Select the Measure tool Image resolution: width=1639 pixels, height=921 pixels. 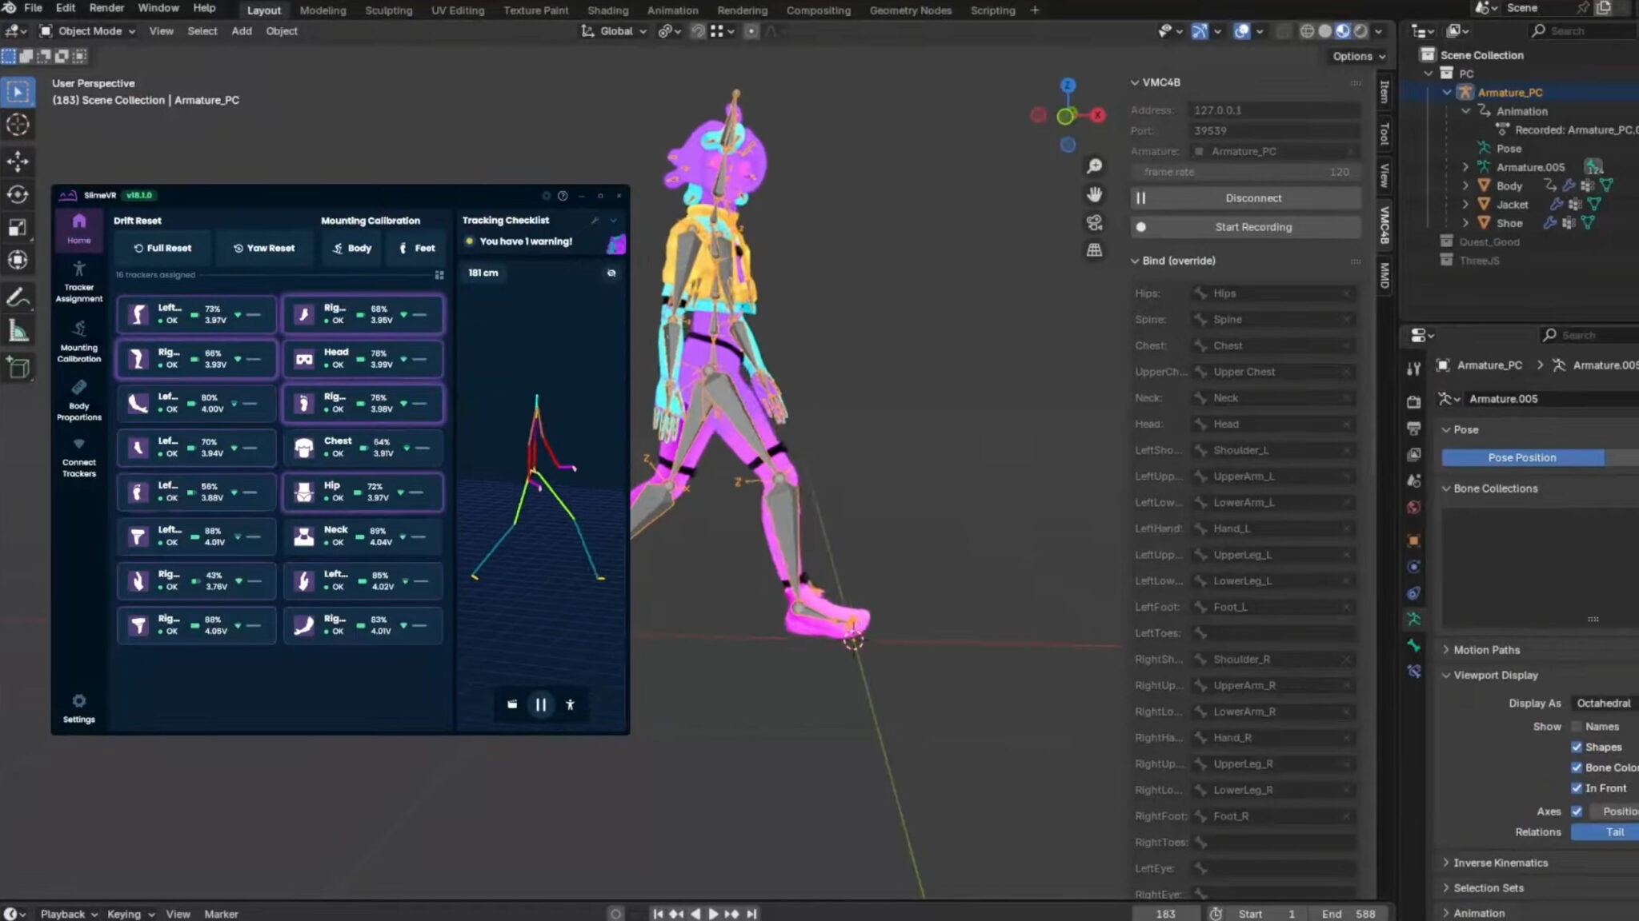[18, 331]
